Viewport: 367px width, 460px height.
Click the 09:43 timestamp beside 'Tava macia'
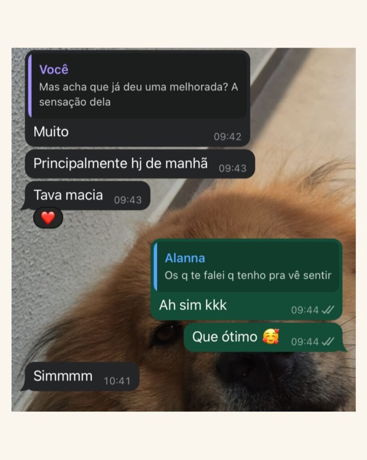pyautogui.click(x=128, y=200)
